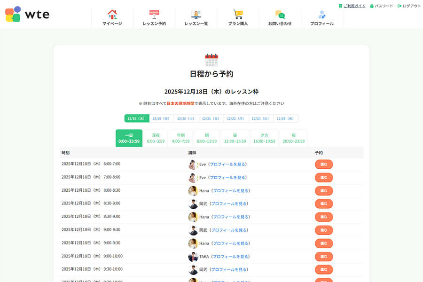Click the wte logo
The height and width of the screenshot is (282, 423).
click(27, 14)
